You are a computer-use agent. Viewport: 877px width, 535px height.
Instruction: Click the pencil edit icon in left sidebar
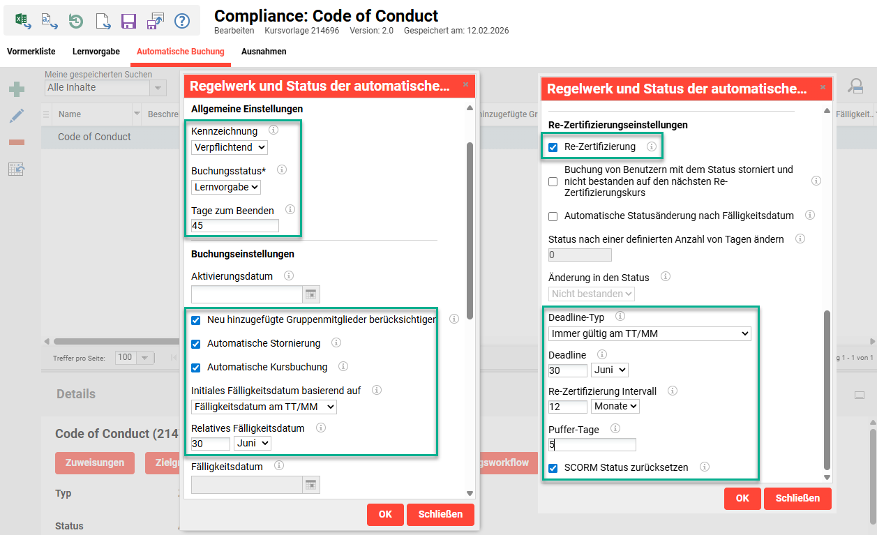pyautogui.click(x=17, y=116)
